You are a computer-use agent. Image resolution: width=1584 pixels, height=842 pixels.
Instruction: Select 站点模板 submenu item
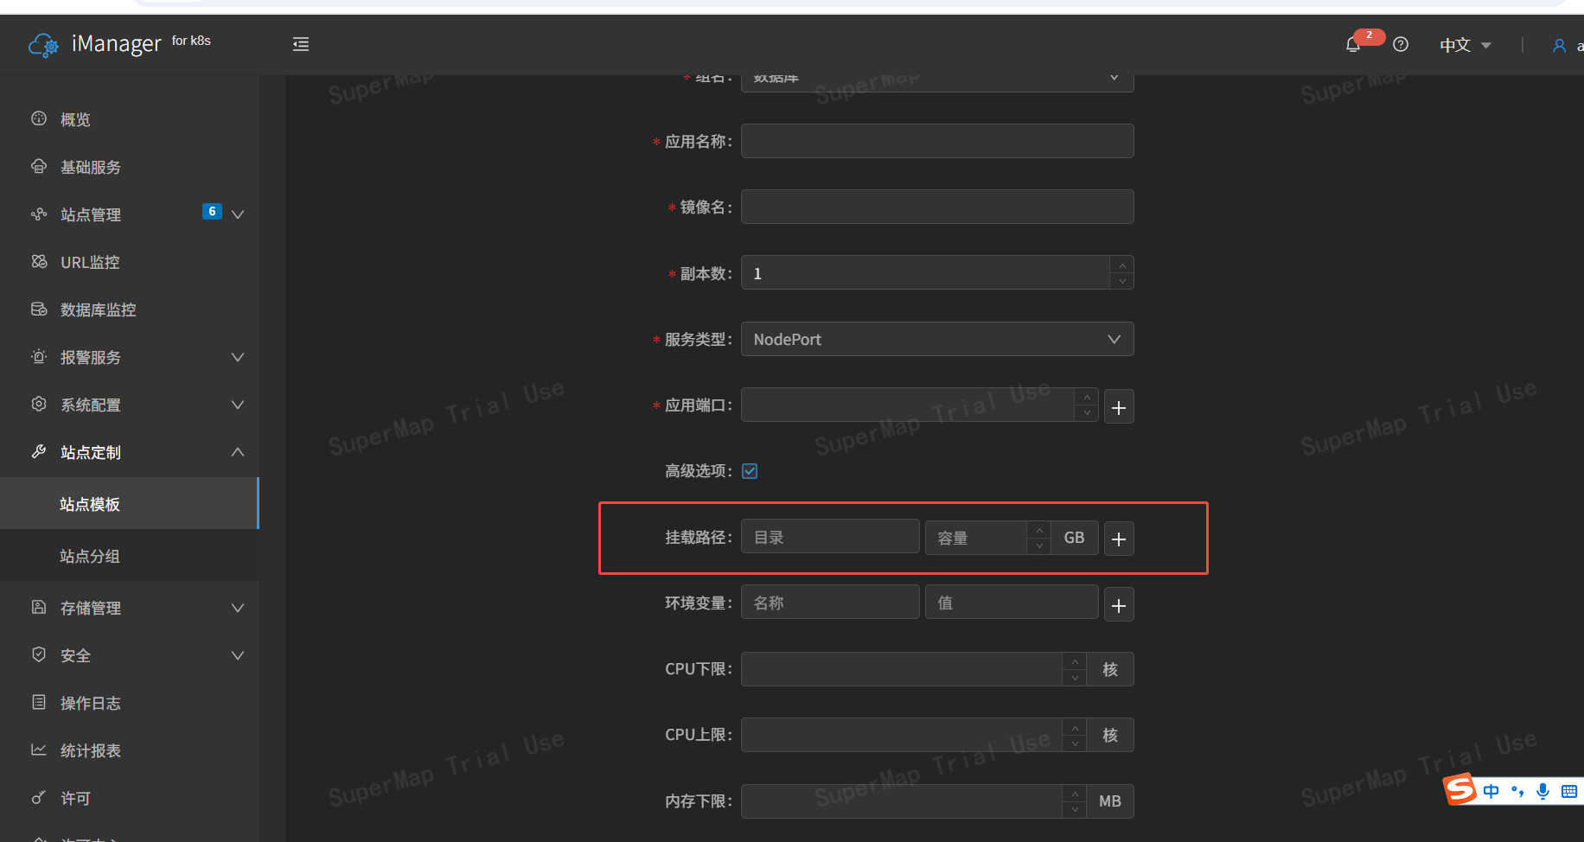[x=130, y=503]
